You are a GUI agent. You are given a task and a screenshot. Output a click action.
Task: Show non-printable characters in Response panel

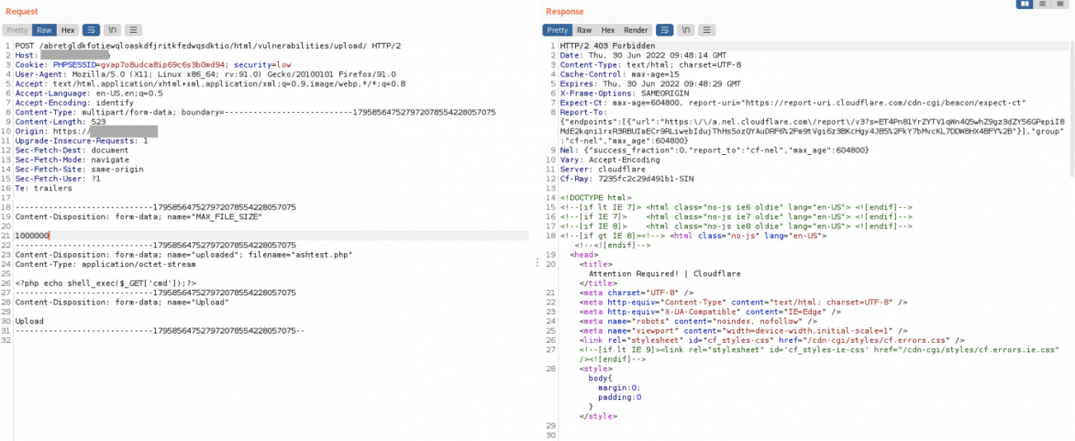tap(685, 30)
